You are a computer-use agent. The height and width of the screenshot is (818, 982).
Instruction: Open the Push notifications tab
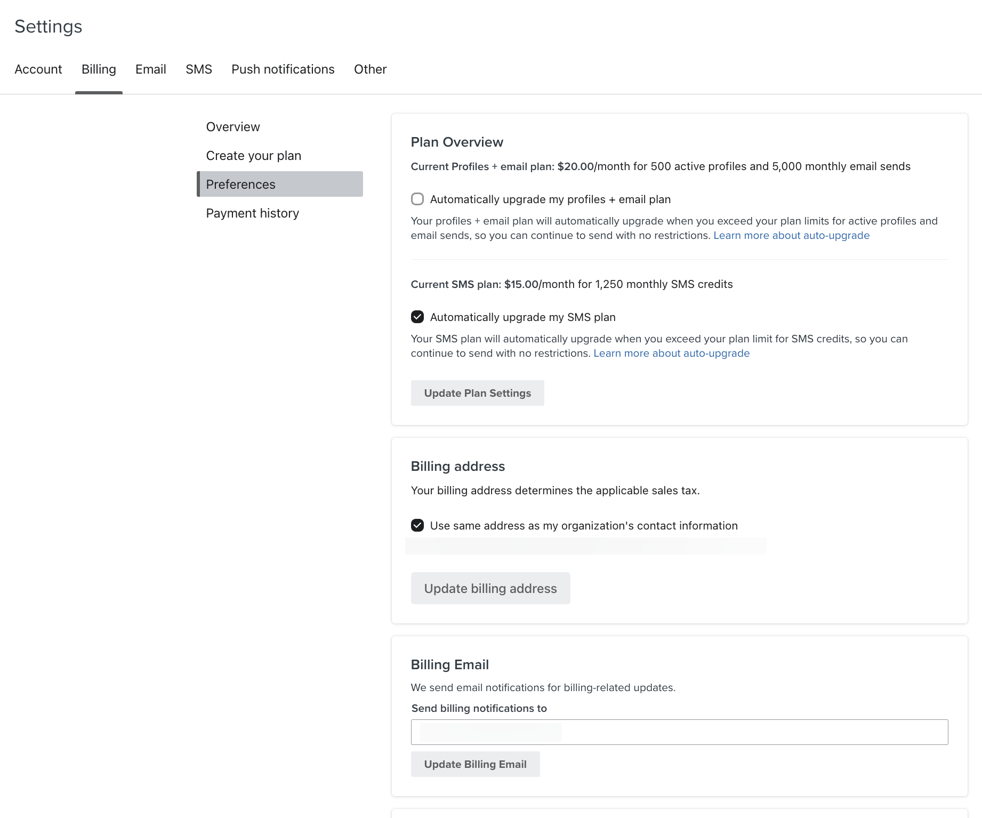coord(283,69)
